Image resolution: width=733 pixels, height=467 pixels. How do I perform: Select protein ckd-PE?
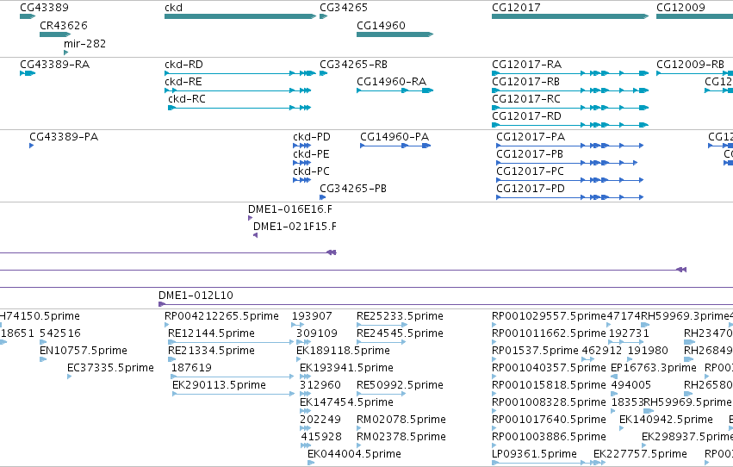tap(302, 163)
